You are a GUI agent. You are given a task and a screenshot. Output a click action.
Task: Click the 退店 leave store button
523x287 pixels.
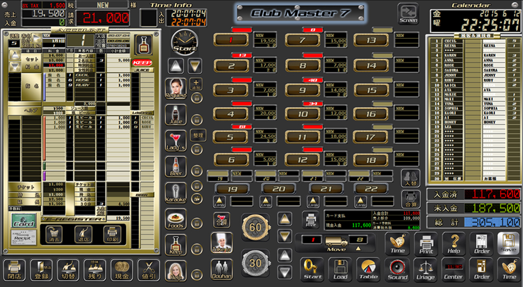pos(83,234)
